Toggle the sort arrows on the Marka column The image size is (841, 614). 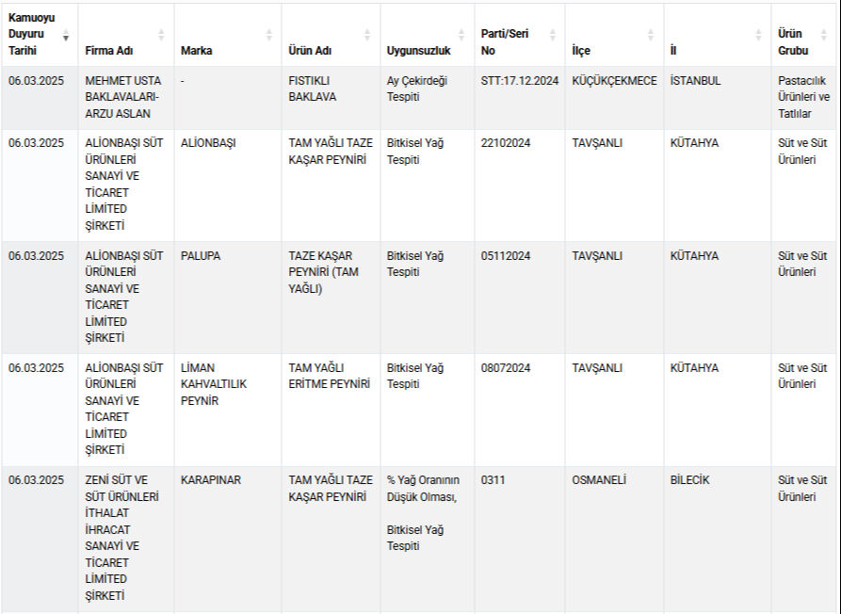click(268, 35)
